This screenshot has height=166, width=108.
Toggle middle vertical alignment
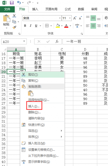point(93,18)
